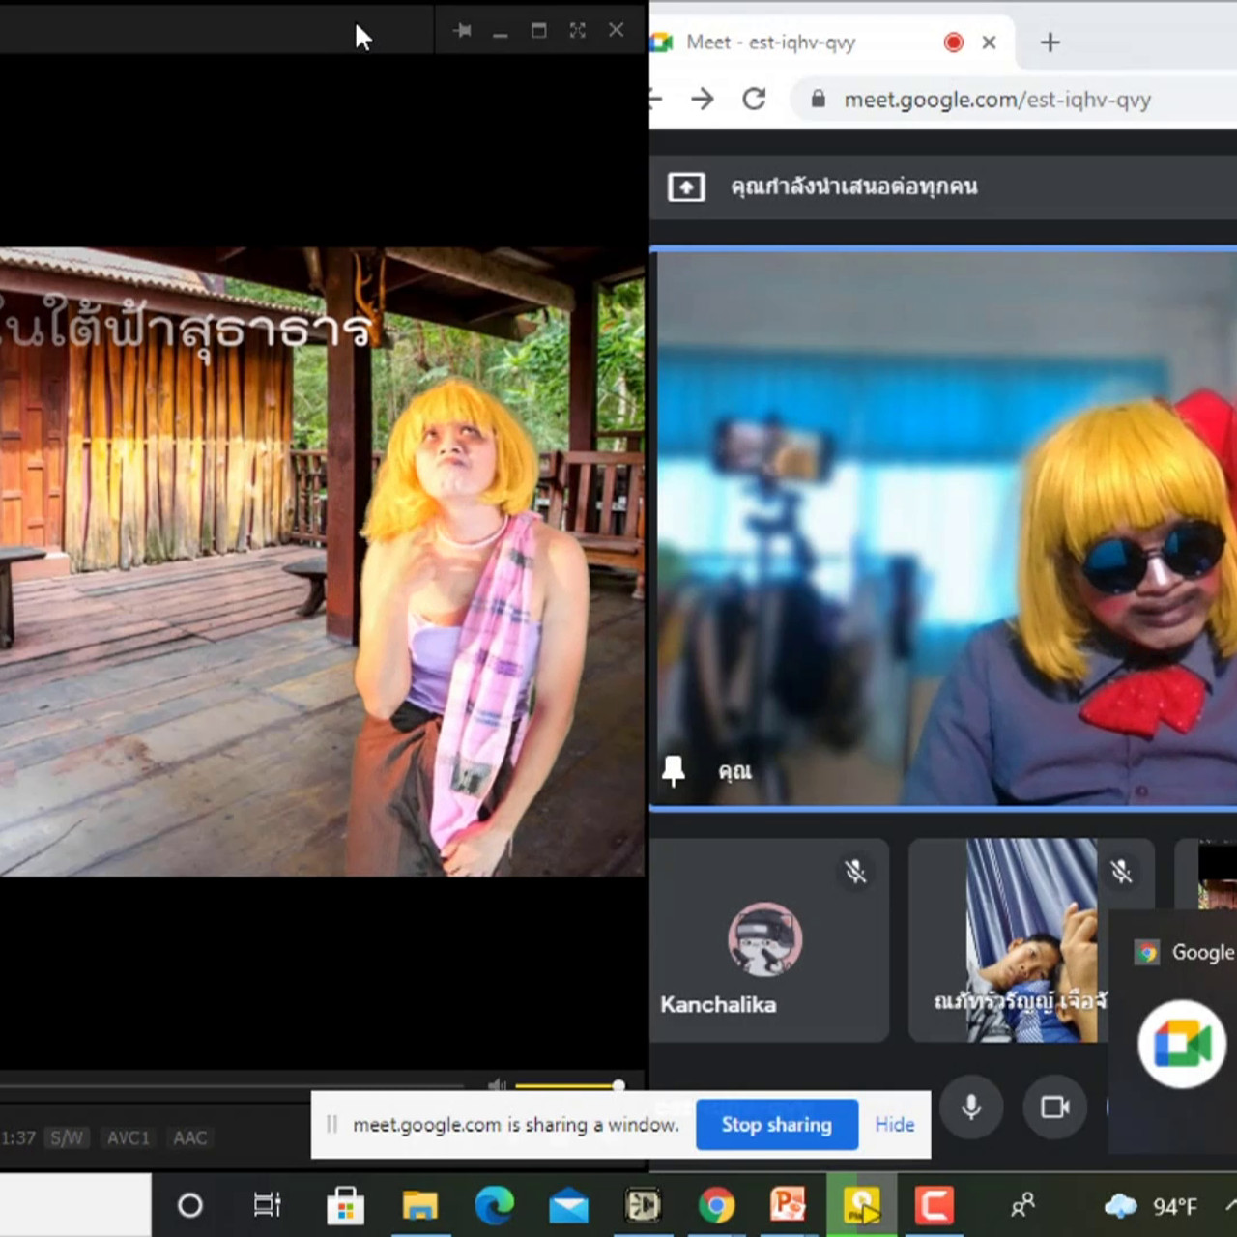Screen dimensions: 1237x1237
Task: Click the Google notification header
Action: tap(1186, 952)
